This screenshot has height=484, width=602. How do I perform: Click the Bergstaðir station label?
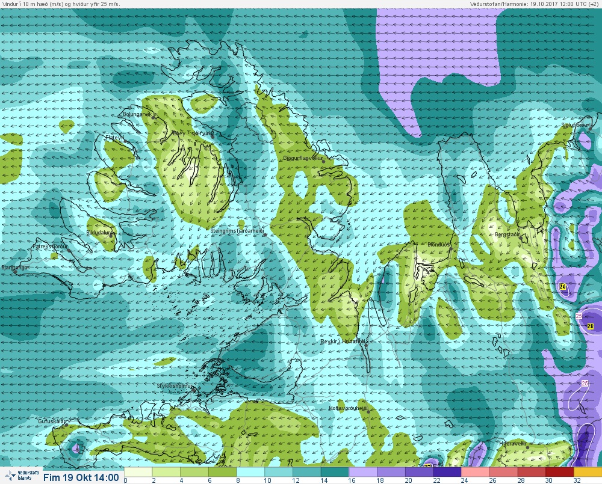pyautogui.click(x=507, y=234)
